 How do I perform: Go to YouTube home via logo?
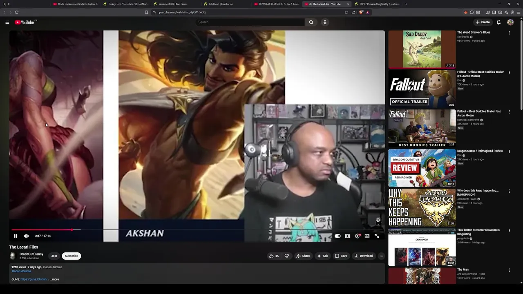(x=25, y=22)
